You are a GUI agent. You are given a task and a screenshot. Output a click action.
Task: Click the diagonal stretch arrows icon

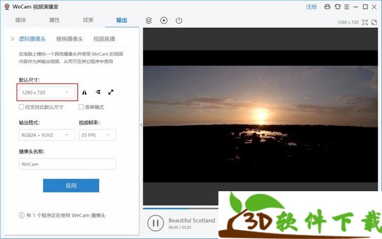(111, 92)
